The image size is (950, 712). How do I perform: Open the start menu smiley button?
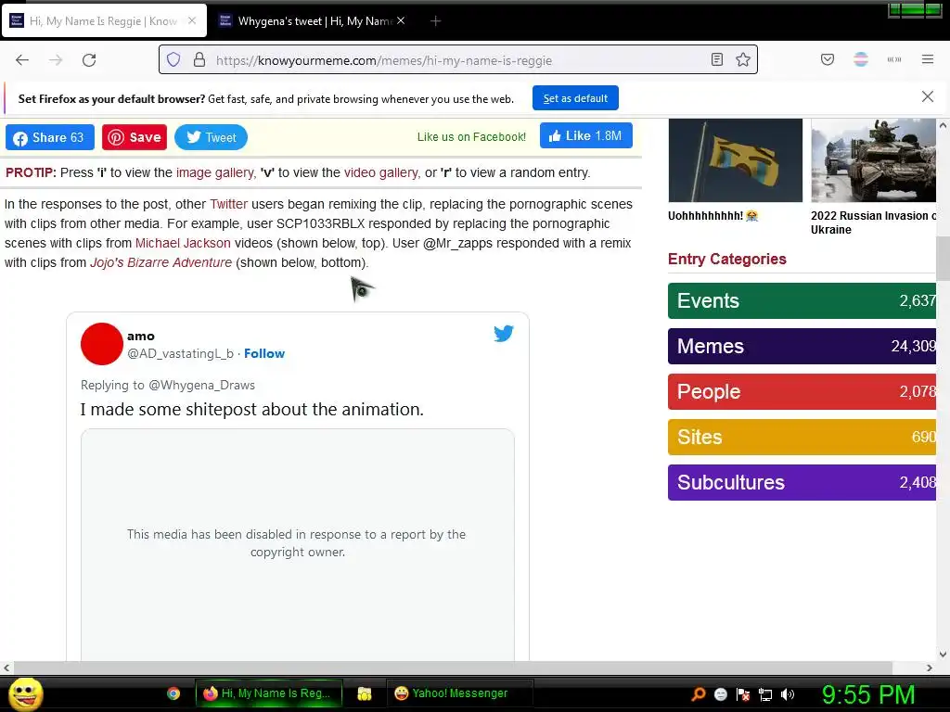click(x=25, y=693)
